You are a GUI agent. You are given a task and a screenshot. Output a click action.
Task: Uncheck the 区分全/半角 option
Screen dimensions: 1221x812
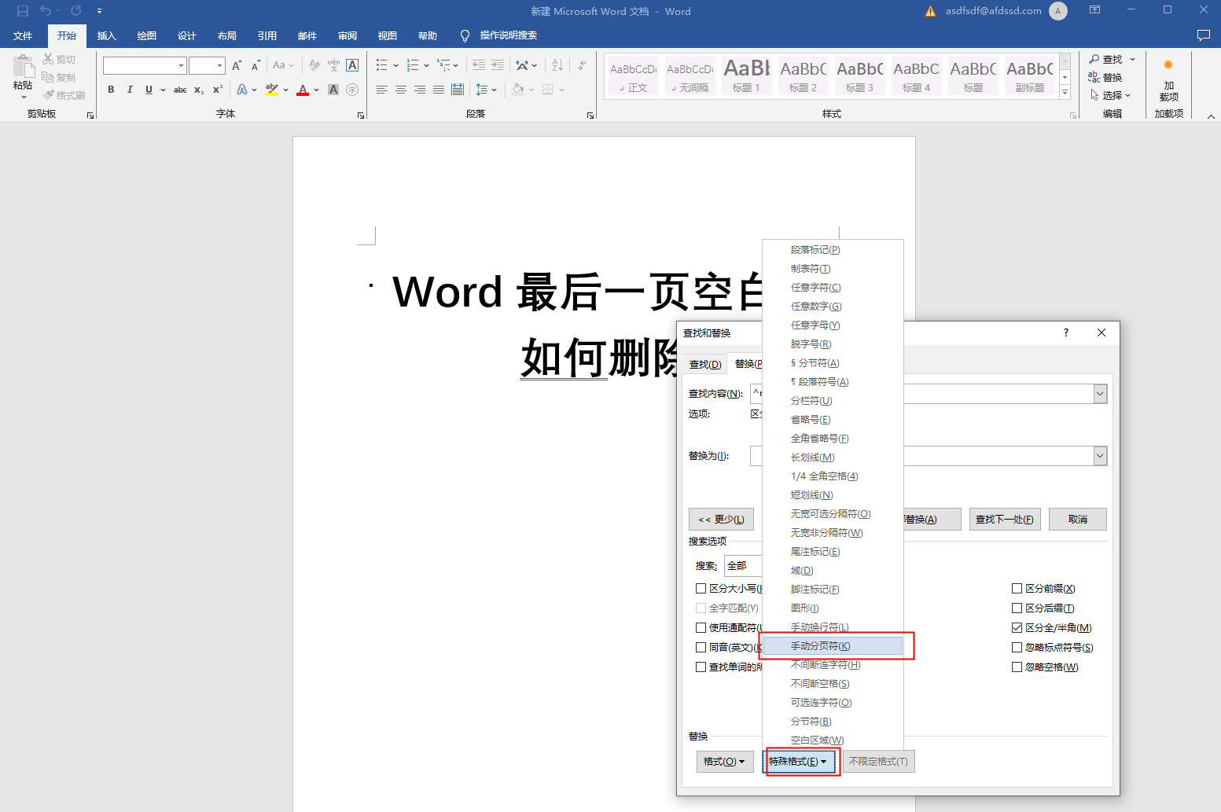(1017, 627)
